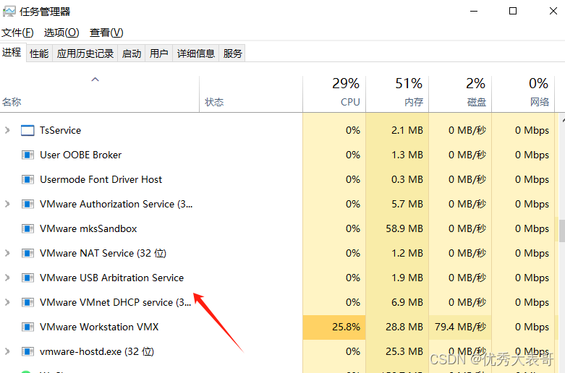Expand the VMware USB Arbitration Service group
This screenshot has height=373, width=565.
coord(7,278)
